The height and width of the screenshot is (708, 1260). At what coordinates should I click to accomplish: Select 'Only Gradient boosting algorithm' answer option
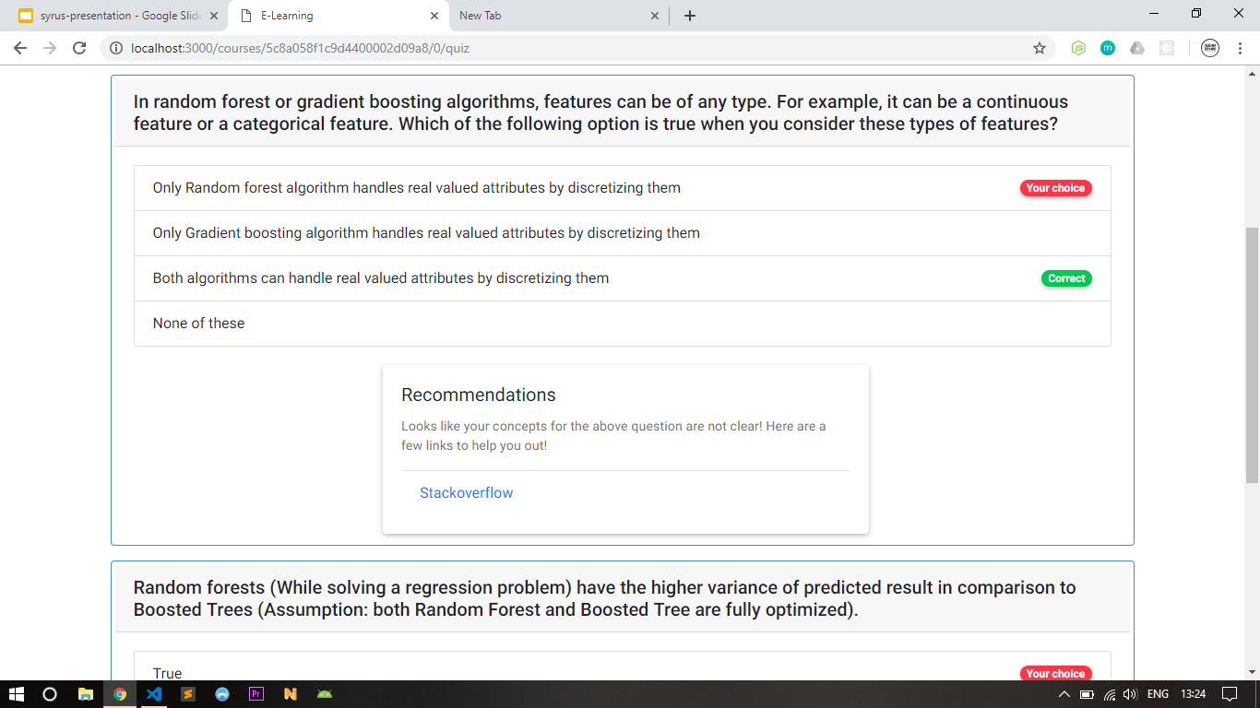pyautogui.click(x=623, y=233)
